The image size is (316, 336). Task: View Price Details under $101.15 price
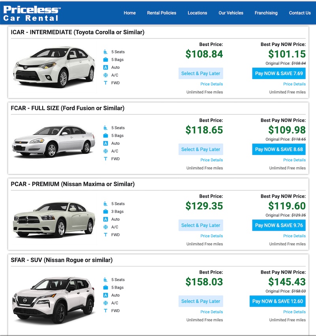[x=294, y=84]
